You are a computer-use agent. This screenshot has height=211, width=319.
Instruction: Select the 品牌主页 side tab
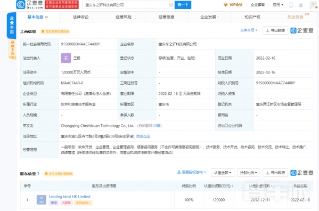(x=12, y=49)
